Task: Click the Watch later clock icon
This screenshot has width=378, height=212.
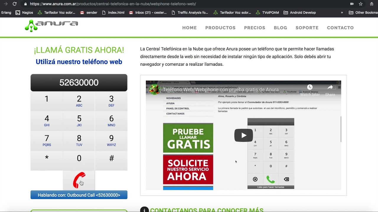Action: [310, 87]
